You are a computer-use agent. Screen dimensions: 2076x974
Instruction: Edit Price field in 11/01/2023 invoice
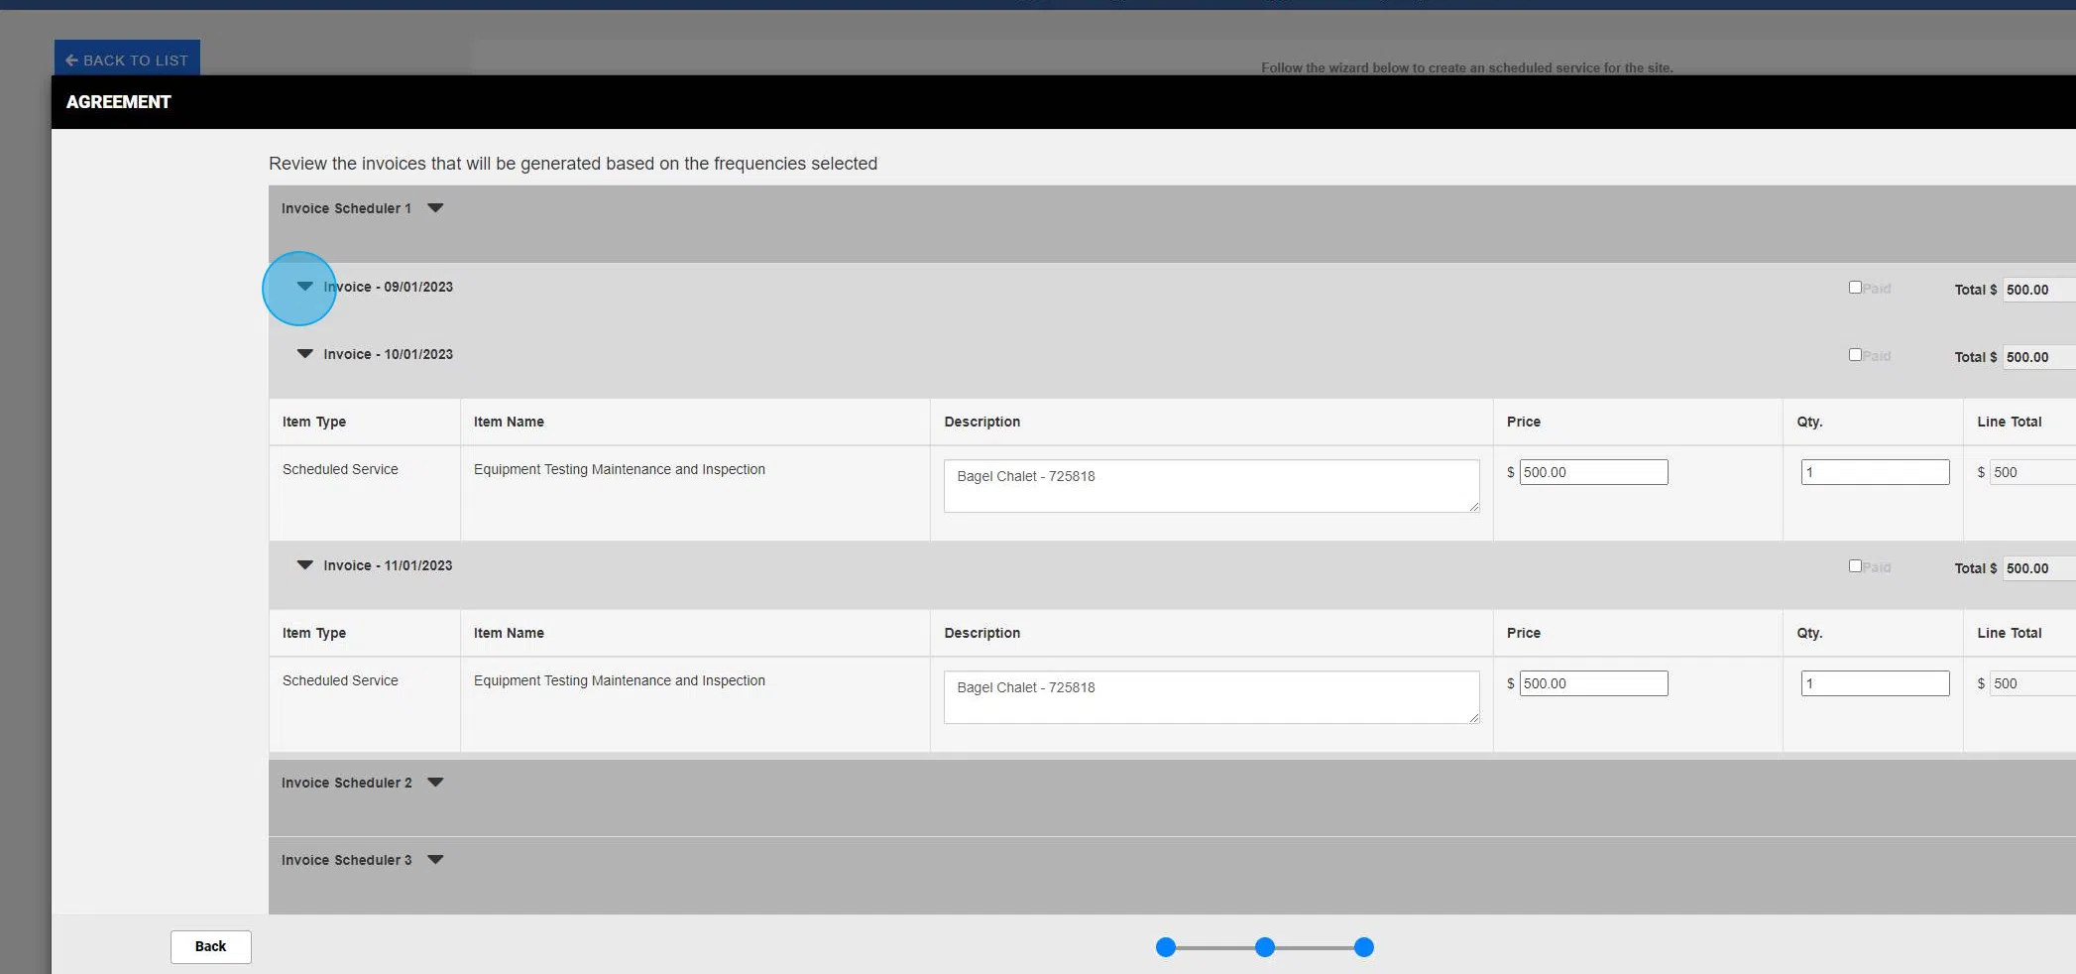pyautogui.click(x=1593, y=683)
